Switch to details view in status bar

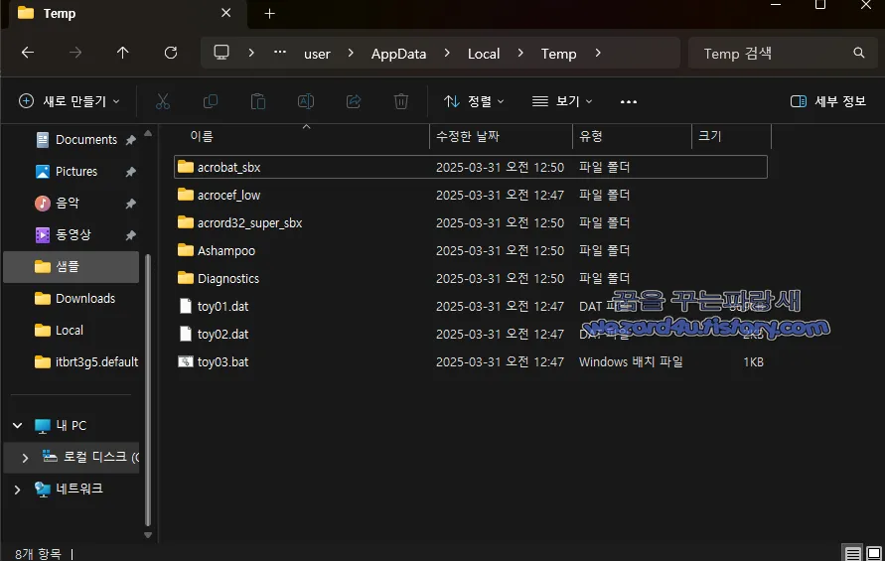pyautogui.click(x=853, y=553)
